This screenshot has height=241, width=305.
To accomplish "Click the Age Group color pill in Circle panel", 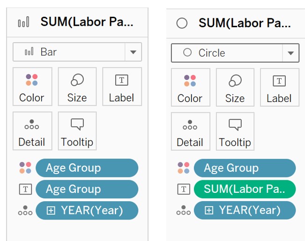I will click(x=245, y=168).
